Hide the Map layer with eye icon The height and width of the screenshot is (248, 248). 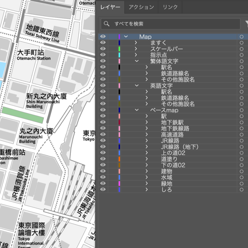pos(103,37)
